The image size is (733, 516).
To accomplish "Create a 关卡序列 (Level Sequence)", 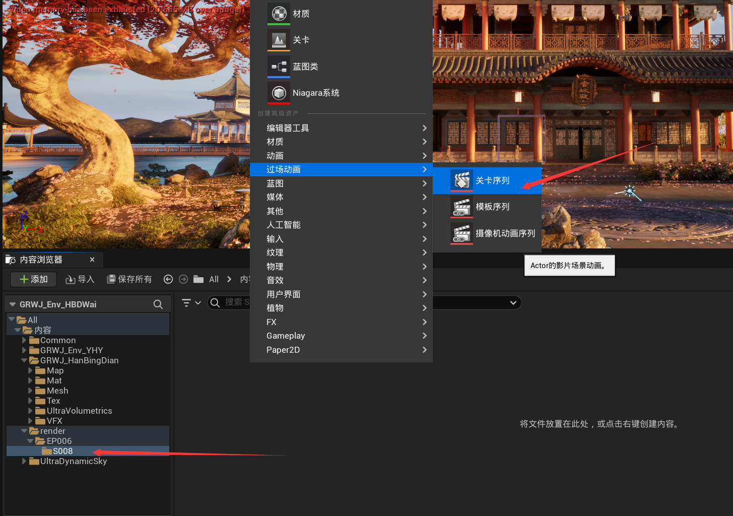I will (493, 180).
